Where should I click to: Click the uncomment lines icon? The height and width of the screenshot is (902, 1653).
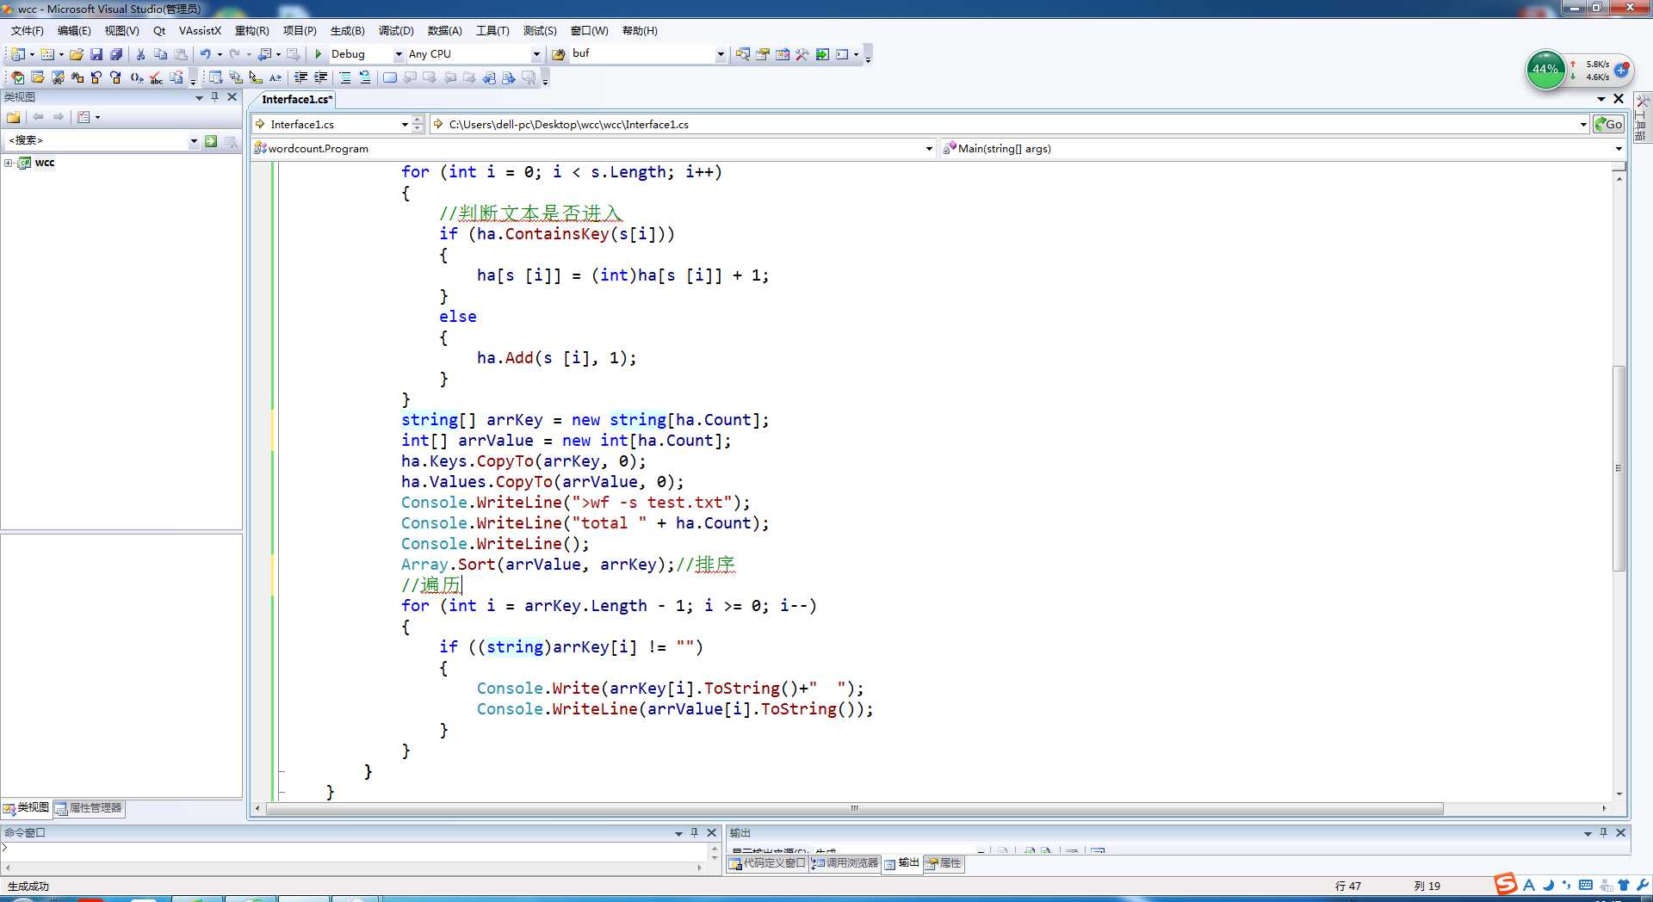(364, 77)
